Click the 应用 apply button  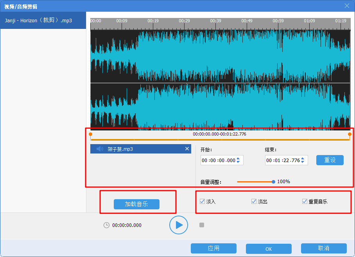pos(213,248)
